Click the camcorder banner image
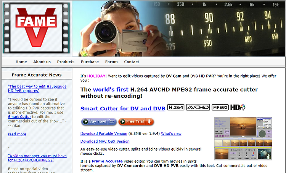The height and width of the screenshot is (173, 286). (179, 29)
